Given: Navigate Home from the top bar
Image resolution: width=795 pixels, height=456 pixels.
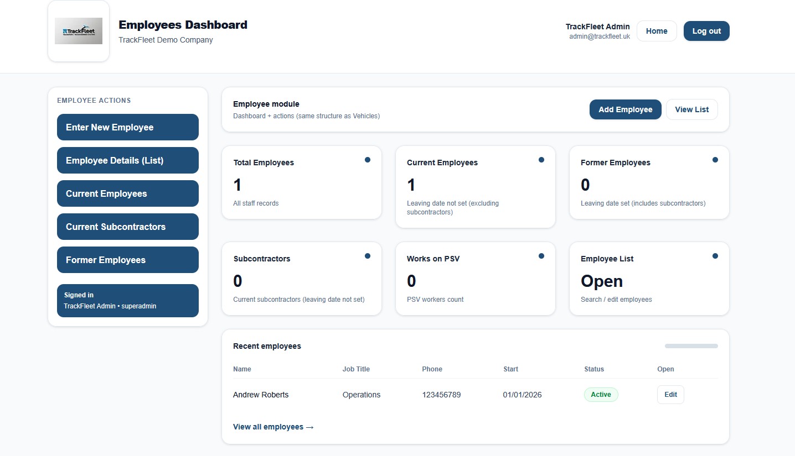Looking at the screenshot, I should point(657,31).
